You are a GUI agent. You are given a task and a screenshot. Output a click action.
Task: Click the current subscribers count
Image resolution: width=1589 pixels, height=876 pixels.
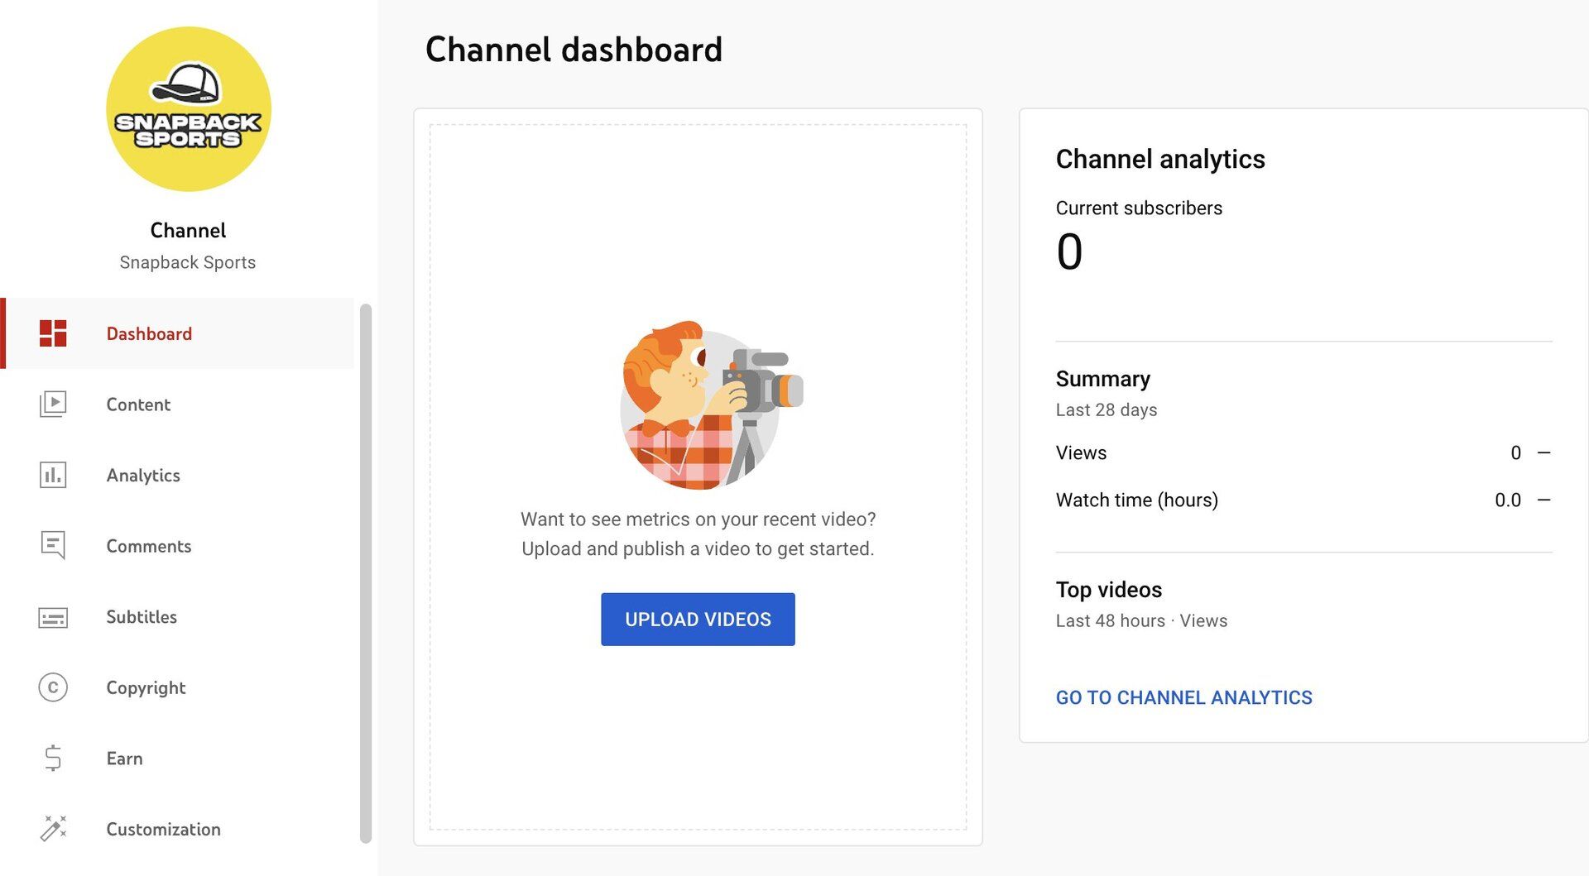(1069, 251)
